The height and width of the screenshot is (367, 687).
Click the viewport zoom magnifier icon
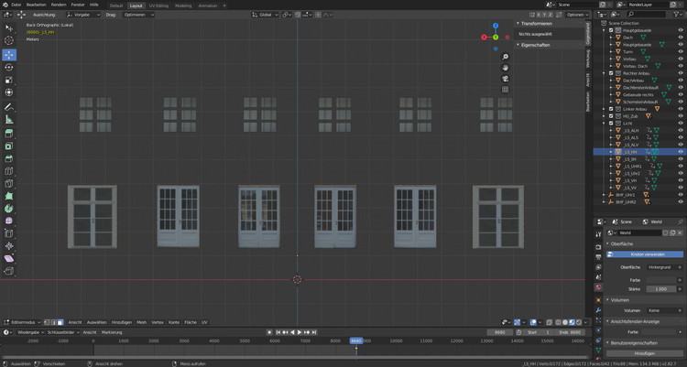click(505, 57)
